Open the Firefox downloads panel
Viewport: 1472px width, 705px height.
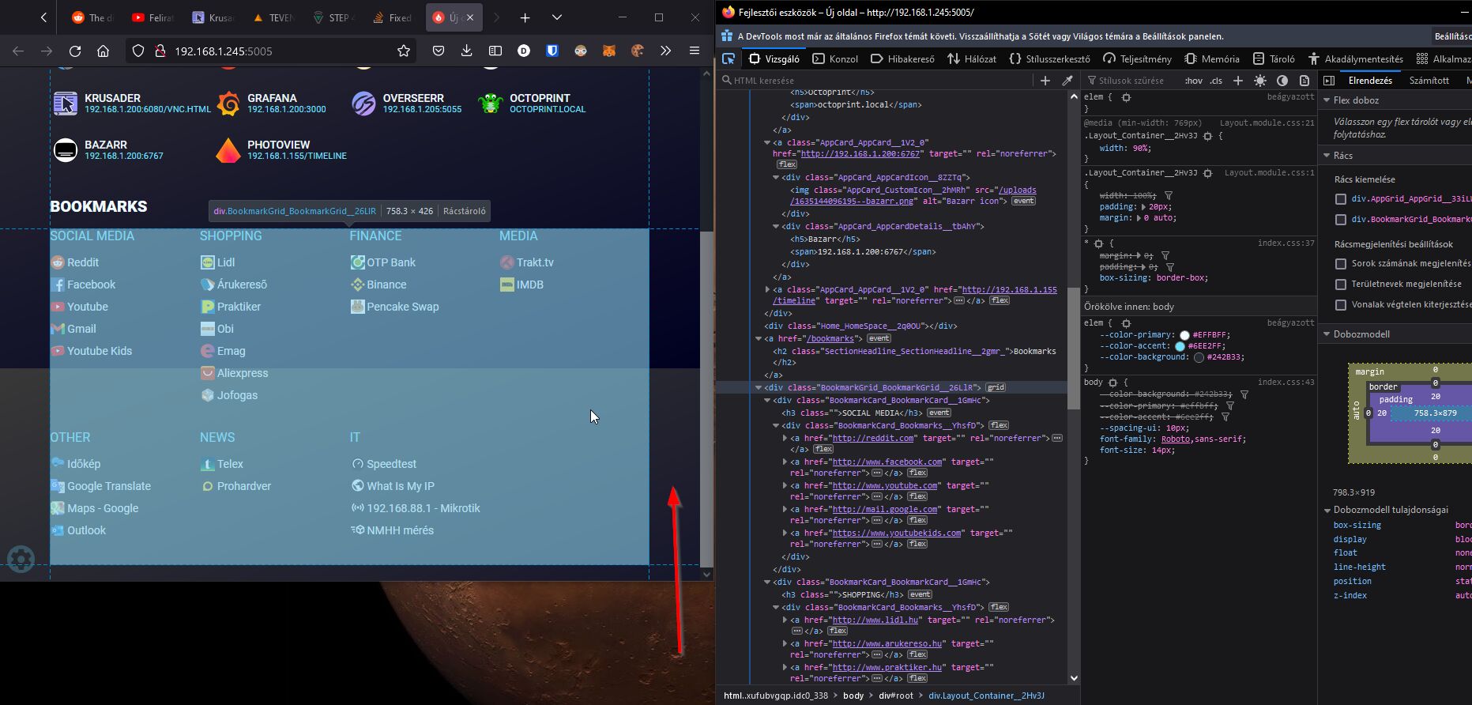pos(467,51)
